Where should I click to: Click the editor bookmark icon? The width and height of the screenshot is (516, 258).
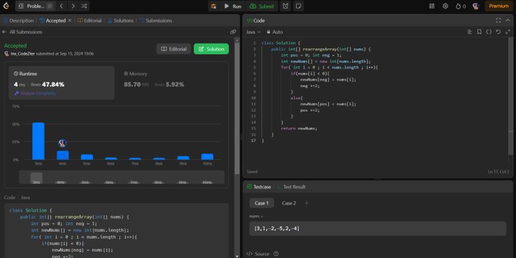(479, 32)
